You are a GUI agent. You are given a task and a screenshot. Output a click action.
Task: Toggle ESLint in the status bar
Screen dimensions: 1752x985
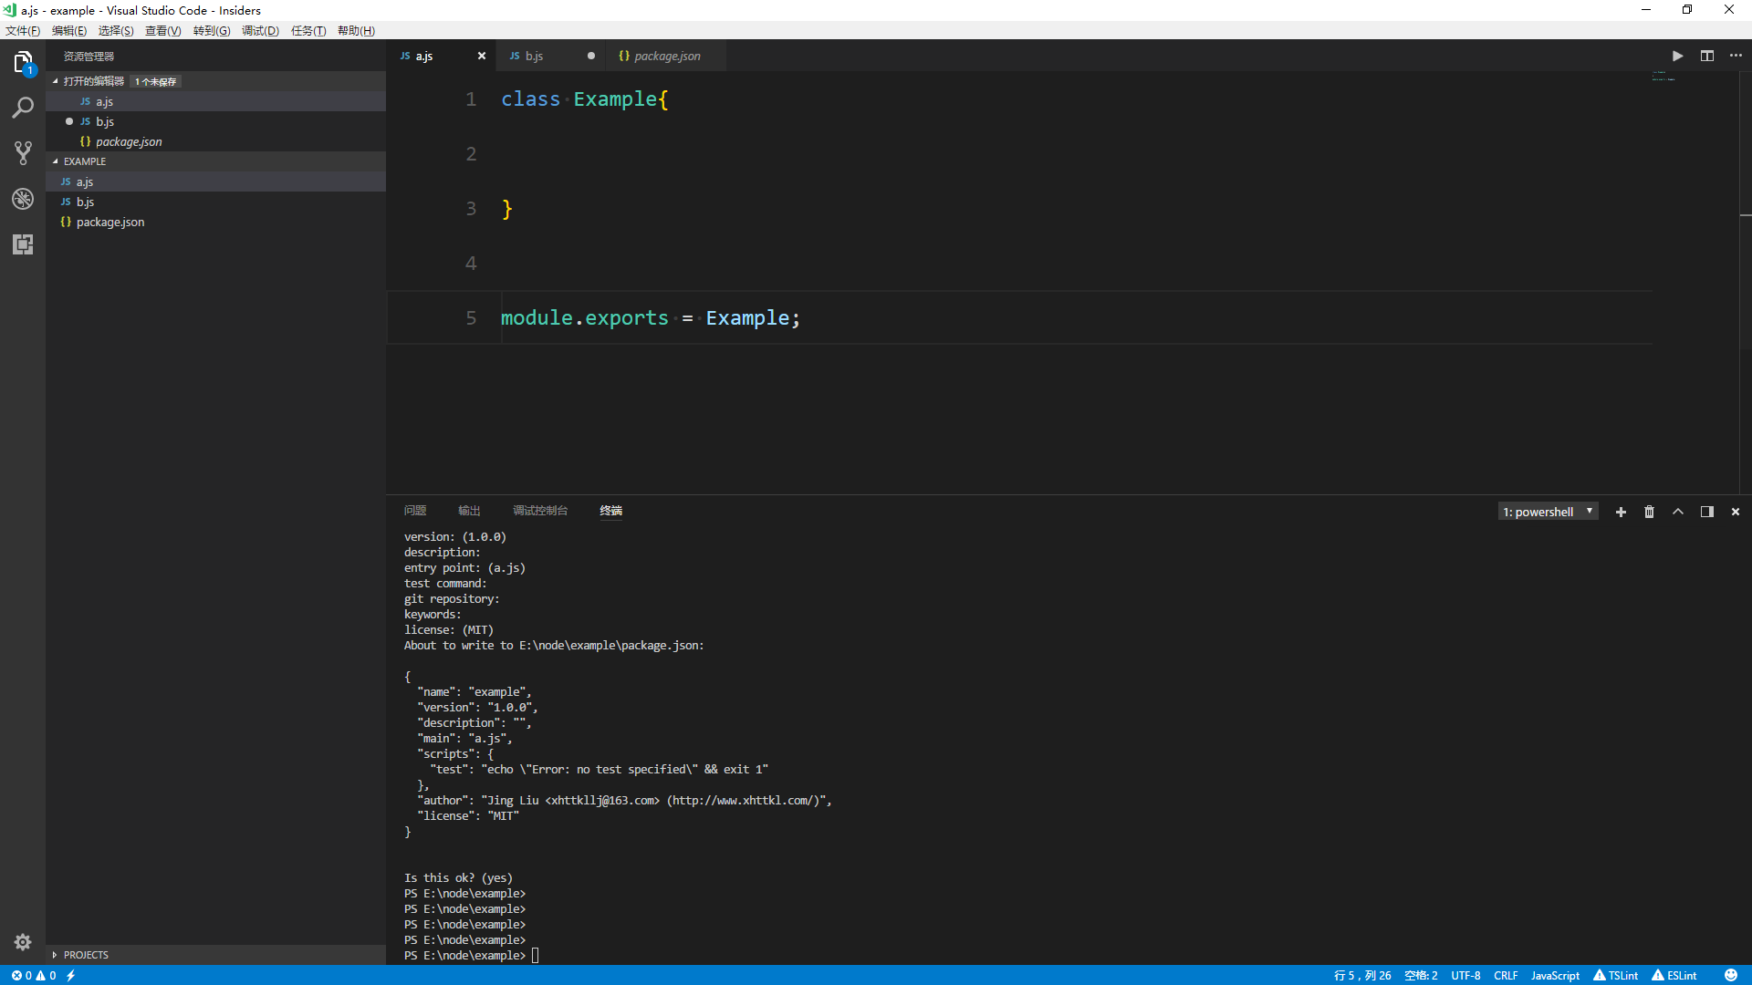click(1675, 975)
